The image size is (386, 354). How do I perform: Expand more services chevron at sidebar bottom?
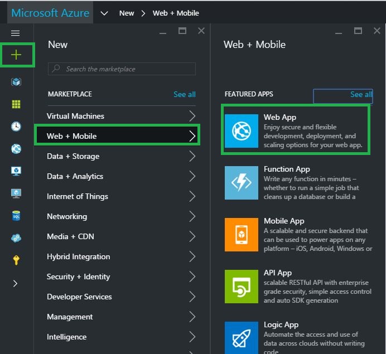tap(15, 283)
